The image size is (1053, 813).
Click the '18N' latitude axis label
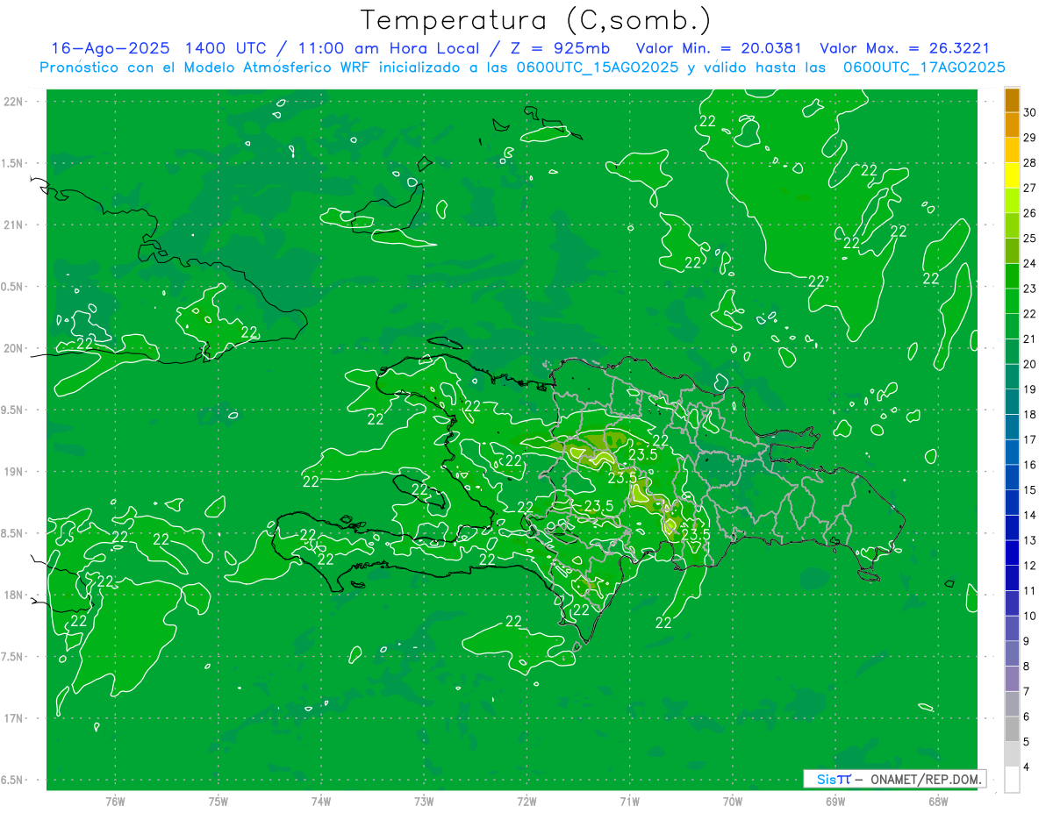coord(13,595)
